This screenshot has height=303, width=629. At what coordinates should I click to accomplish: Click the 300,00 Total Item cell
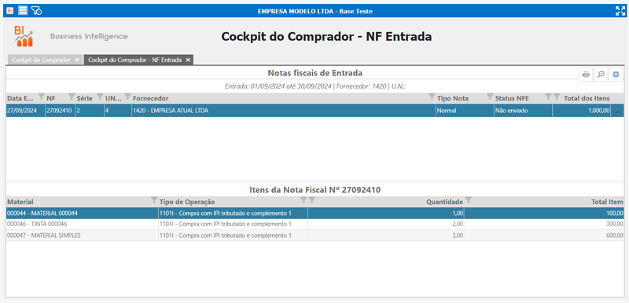[x=544, y=225]
